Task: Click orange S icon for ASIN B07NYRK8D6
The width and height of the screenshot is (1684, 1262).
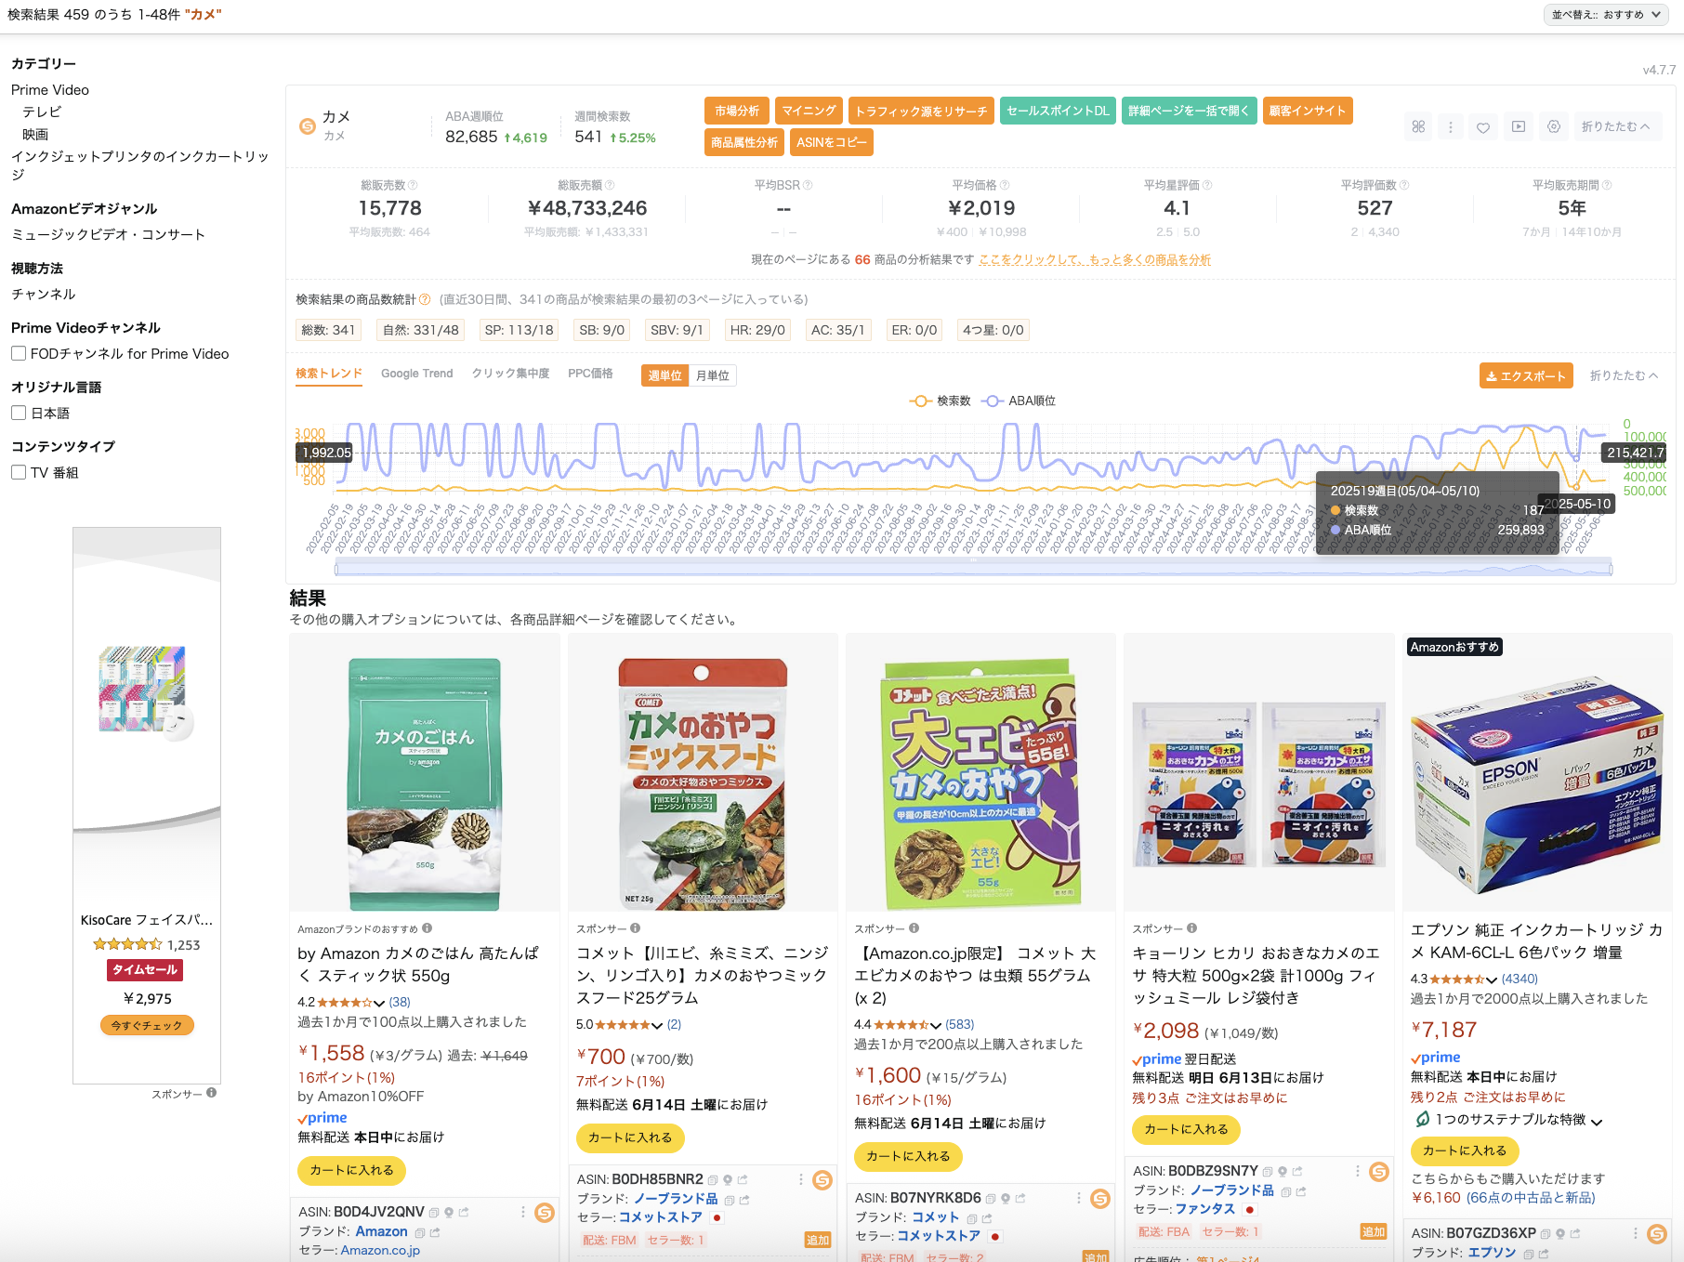Action: pyautogui.click(x=1100, y=1199)
